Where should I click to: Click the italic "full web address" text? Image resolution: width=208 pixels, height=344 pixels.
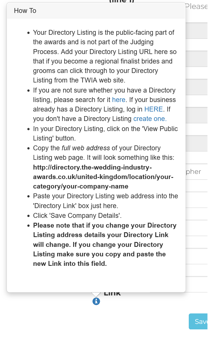pyautogui.click(x=85, y=148)
